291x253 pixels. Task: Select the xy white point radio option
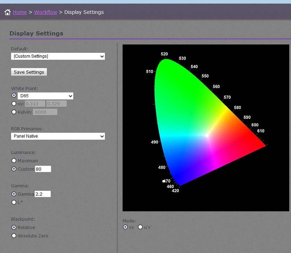pyautogui.click(x=14, y=104)
